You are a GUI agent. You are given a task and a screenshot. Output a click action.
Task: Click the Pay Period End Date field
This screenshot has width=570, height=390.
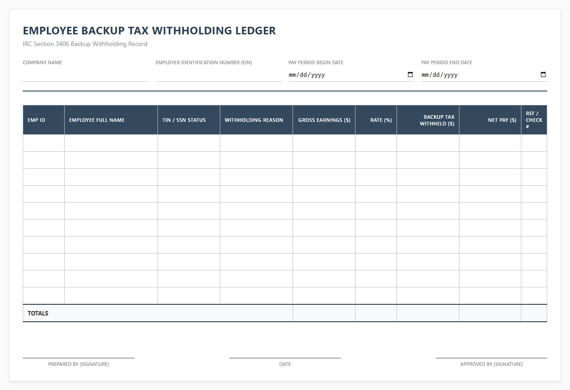click(484, 75)
